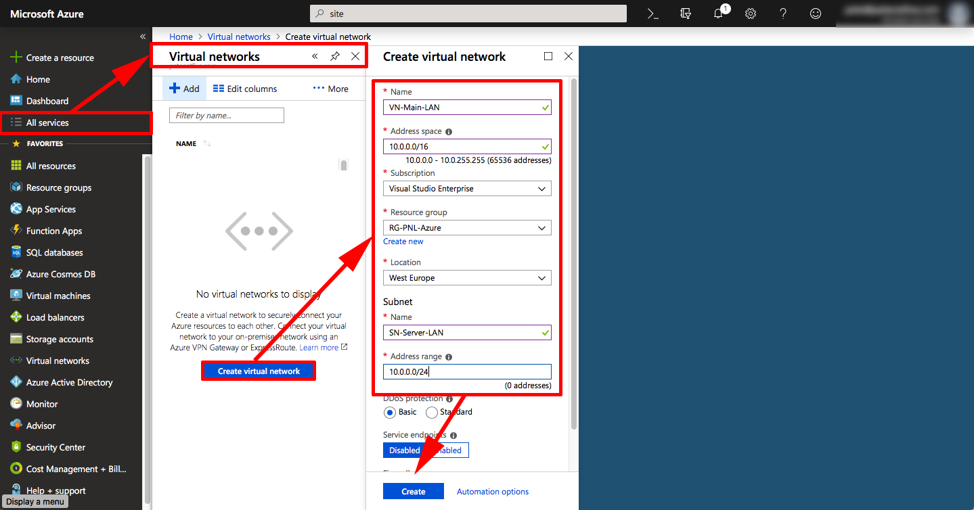Screen dimensions: 974x510
Task: Open the Location dropdown
Action: [467, 278]
